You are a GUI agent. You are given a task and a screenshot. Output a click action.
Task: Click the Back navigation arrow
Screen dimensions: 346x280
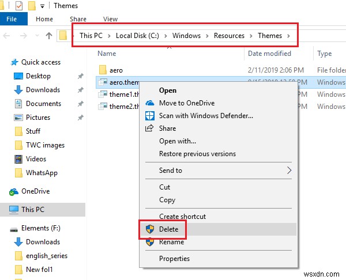(x=6, y=36)
